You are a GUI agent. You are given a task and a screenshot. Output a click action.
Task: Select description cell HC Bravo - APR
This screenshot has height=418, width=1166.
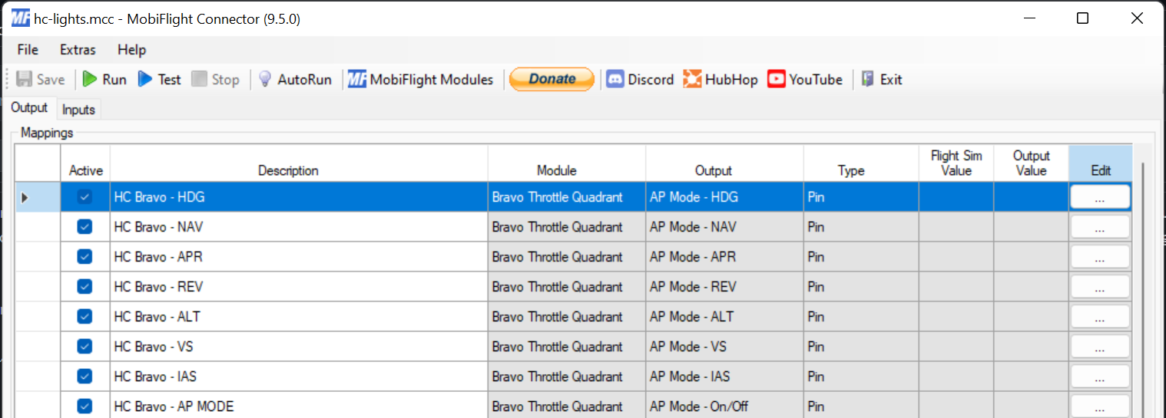pos(299,257)
